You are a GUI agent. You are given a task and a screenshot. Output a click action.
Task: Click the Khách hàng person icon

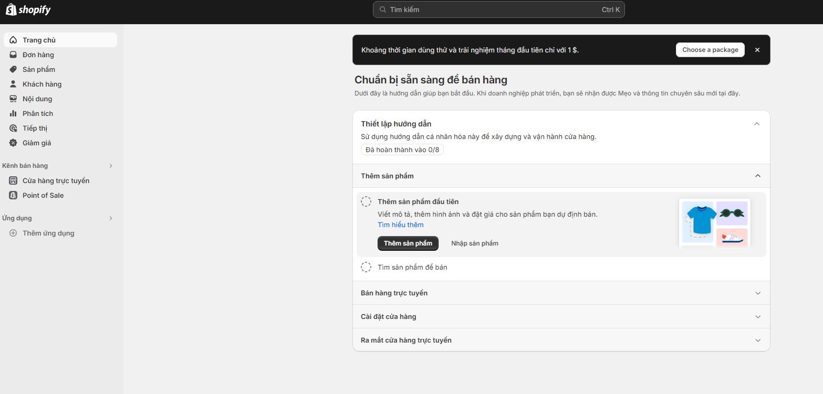(x=13, y=84)
